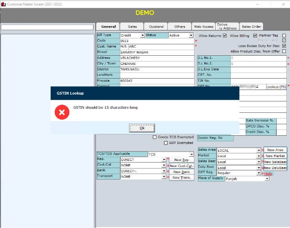Open the Delivery Address tab
The height and width of the screenshot is (228, 290).
click(227, 27)
